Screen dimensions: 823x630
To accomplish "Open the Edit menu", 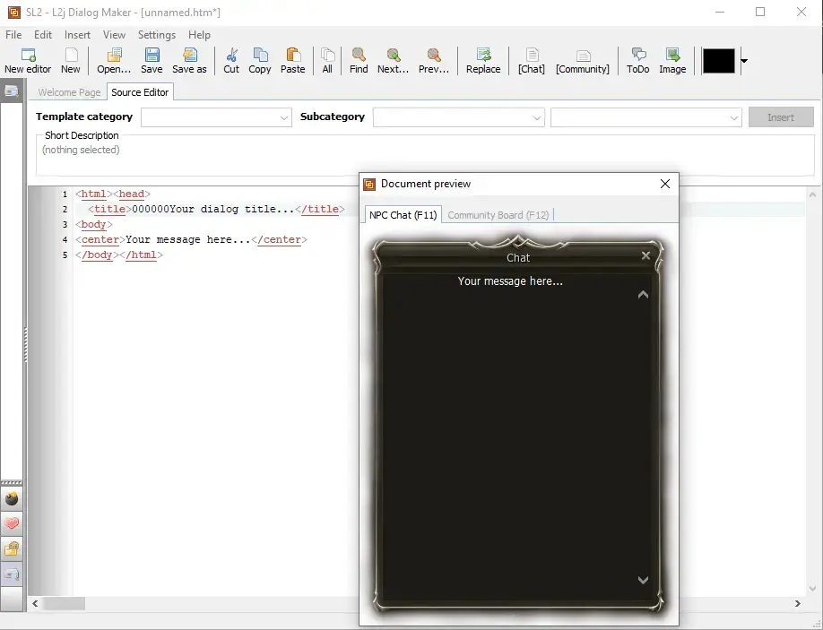I will point(43,35).
